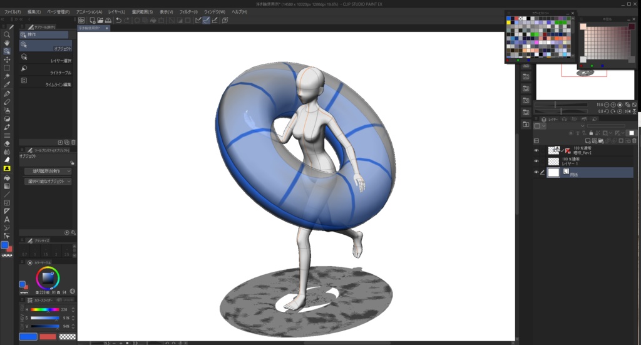Click the new layer folder icon
641x345 pixels.
602,141
